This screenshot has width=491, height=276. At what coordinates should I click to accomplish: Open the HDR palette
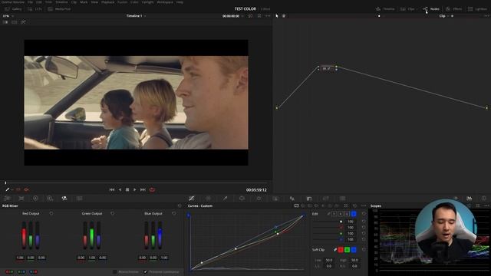(50, 199)
